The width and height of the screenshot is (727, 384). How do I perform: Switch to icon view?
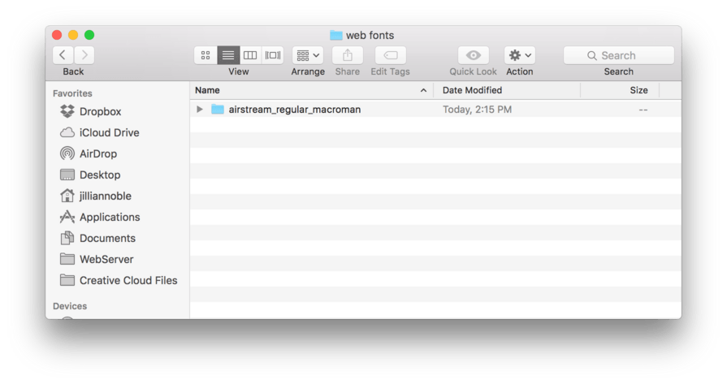(x=206, y=55)
